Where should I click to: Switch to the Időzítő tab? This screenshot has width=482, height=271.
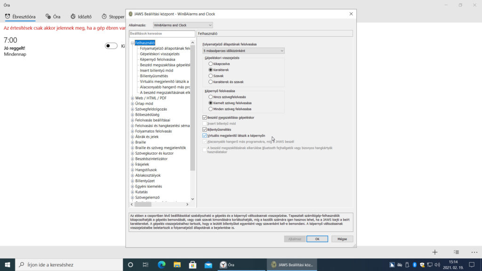81,16
